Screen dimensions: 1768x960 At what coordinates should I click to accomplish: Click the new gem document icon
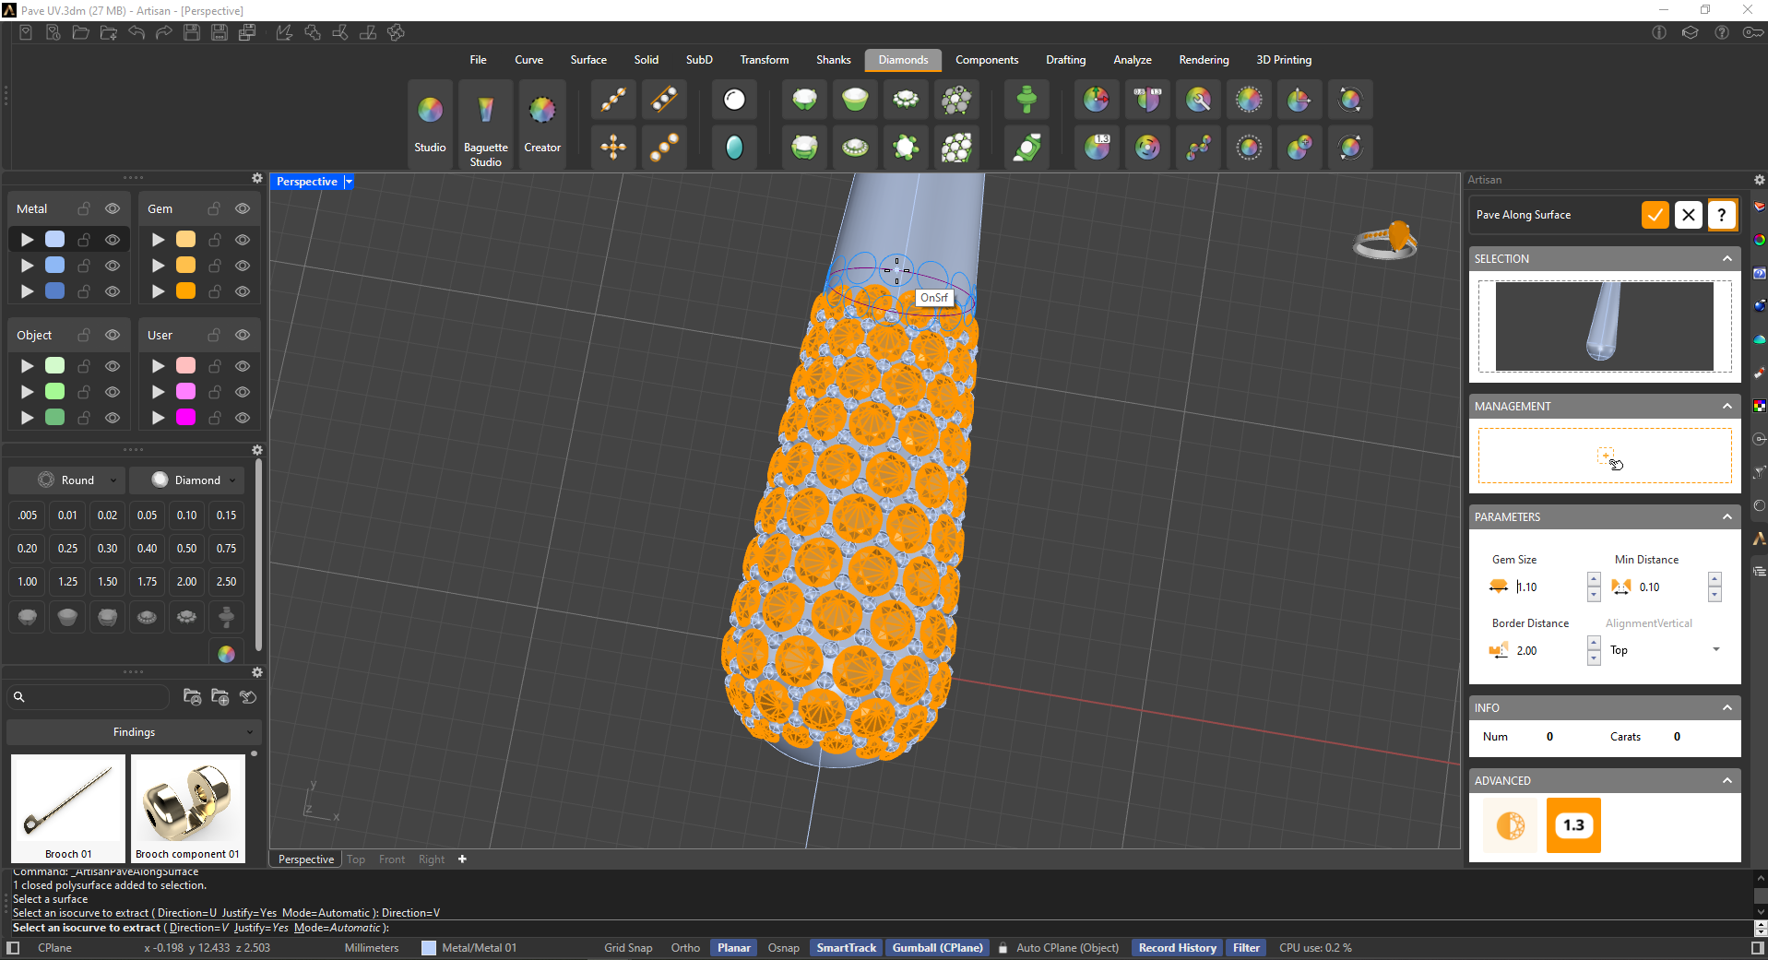[x=26, y=33]
